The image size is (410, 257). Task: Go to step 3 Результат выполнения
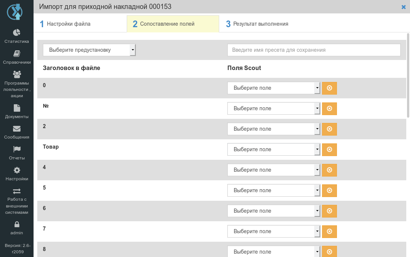pyautogui.click(x=257, y=24)
